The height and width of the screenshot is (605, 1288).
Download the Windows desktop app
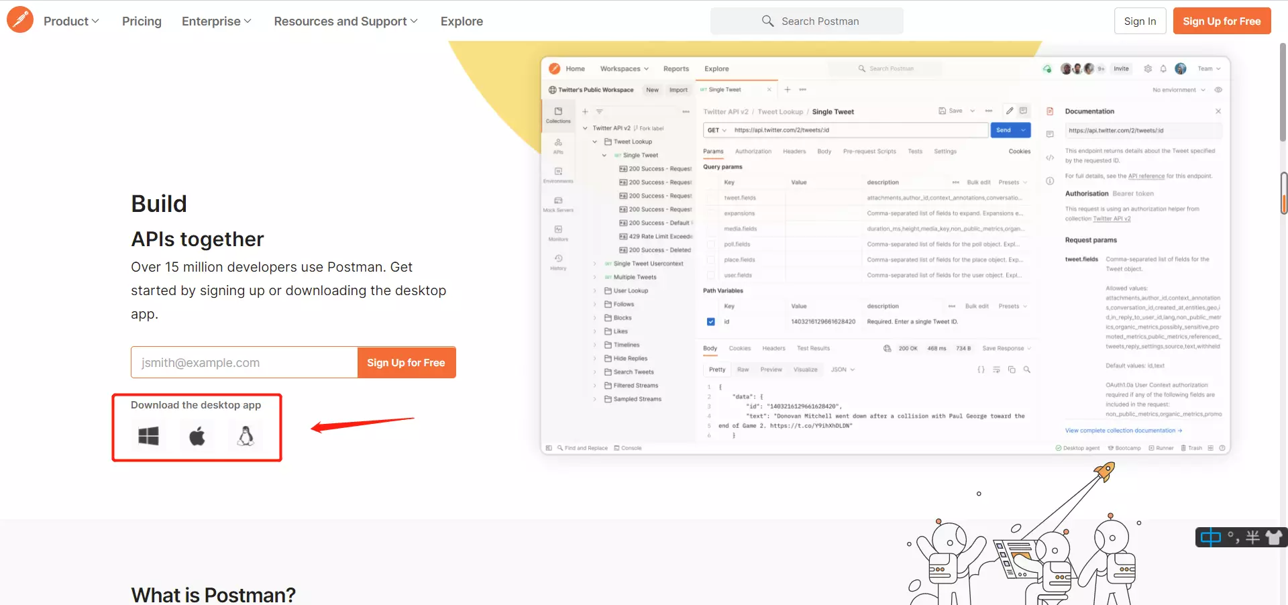click(x=148, y=436)
